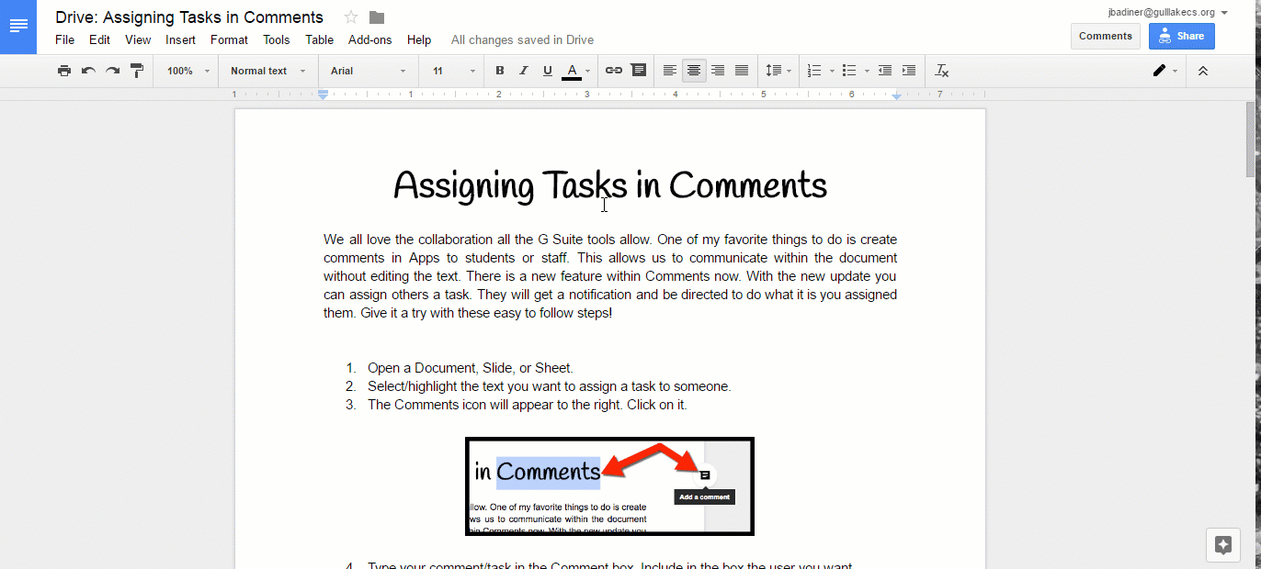This screenshot has width=1261, height=569.
Task: Insert a link
Action: point(614,71)
